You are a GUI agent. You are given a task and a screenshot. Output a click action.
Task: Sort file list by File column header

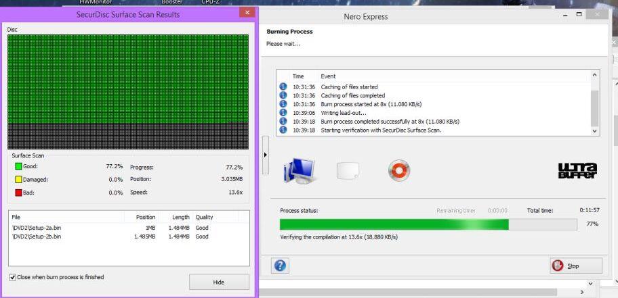(66, 217)
